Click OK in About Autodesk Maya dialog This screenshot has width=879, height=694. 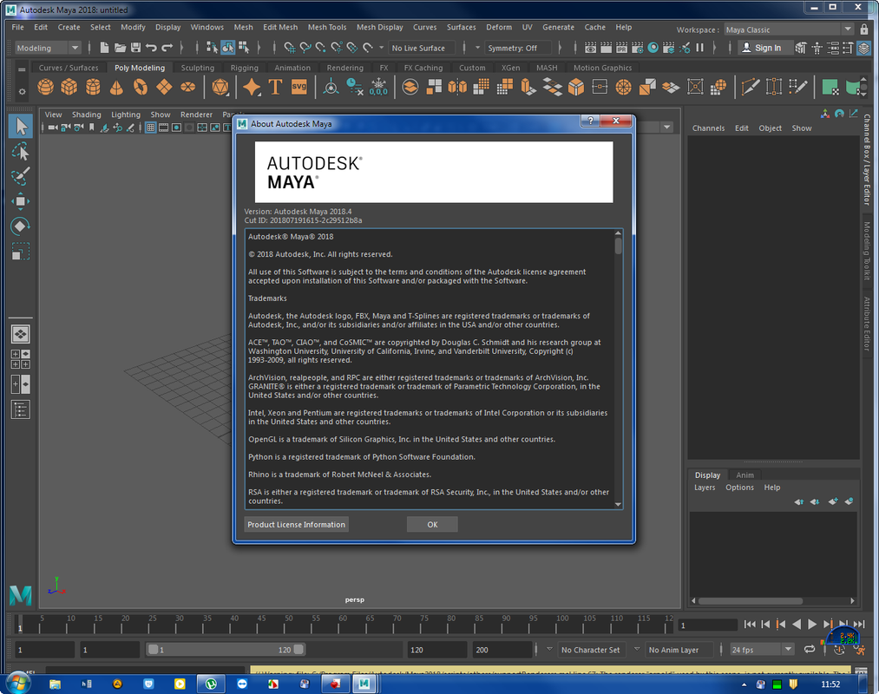pyautogui.click(x=432, y=524)
